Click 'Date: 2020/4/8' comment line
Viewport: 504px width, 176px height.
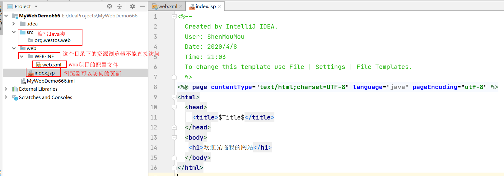pos(211,47)
